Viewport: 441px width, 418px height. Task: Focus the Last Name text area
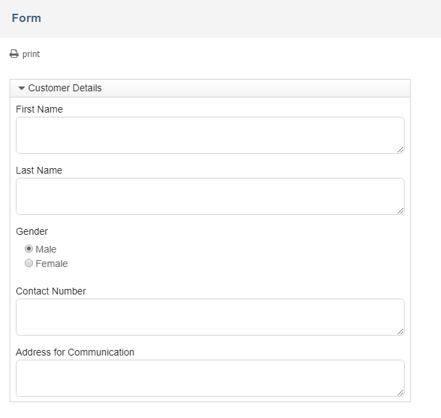(x=210, y=196)
